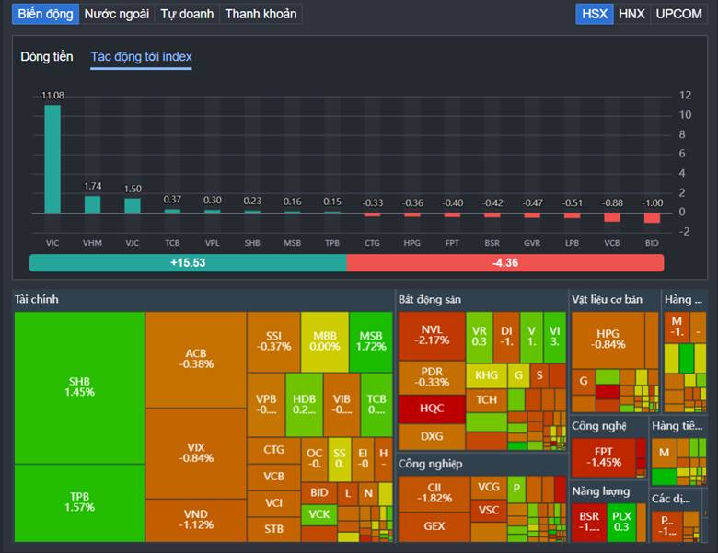Open the red HQC tile
Image resolution: width=718 pixels, height=553 pixels.
pyautogui.click(x=432, y=409)
